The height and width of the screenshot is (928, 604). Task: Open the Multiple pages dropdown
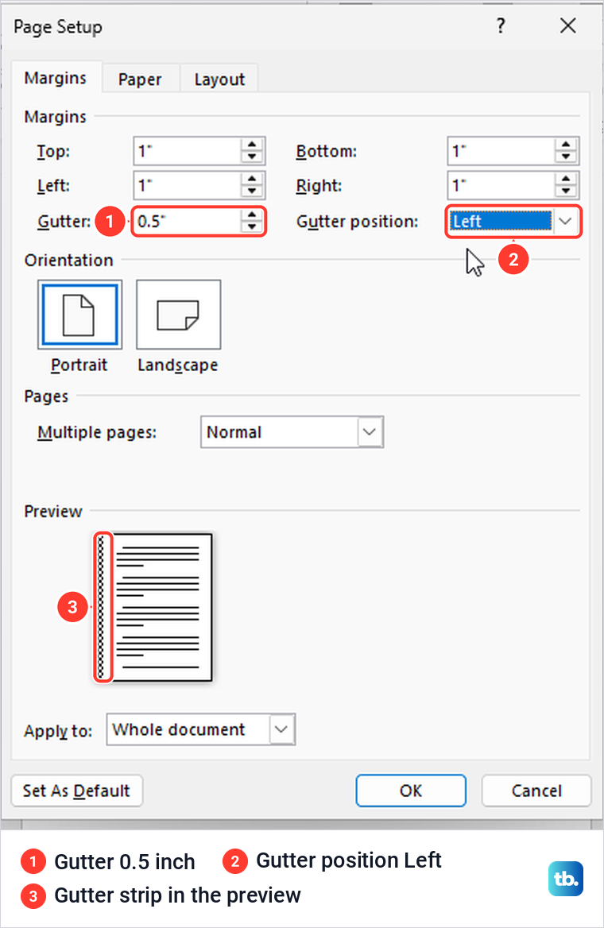(x=370, y=432)
